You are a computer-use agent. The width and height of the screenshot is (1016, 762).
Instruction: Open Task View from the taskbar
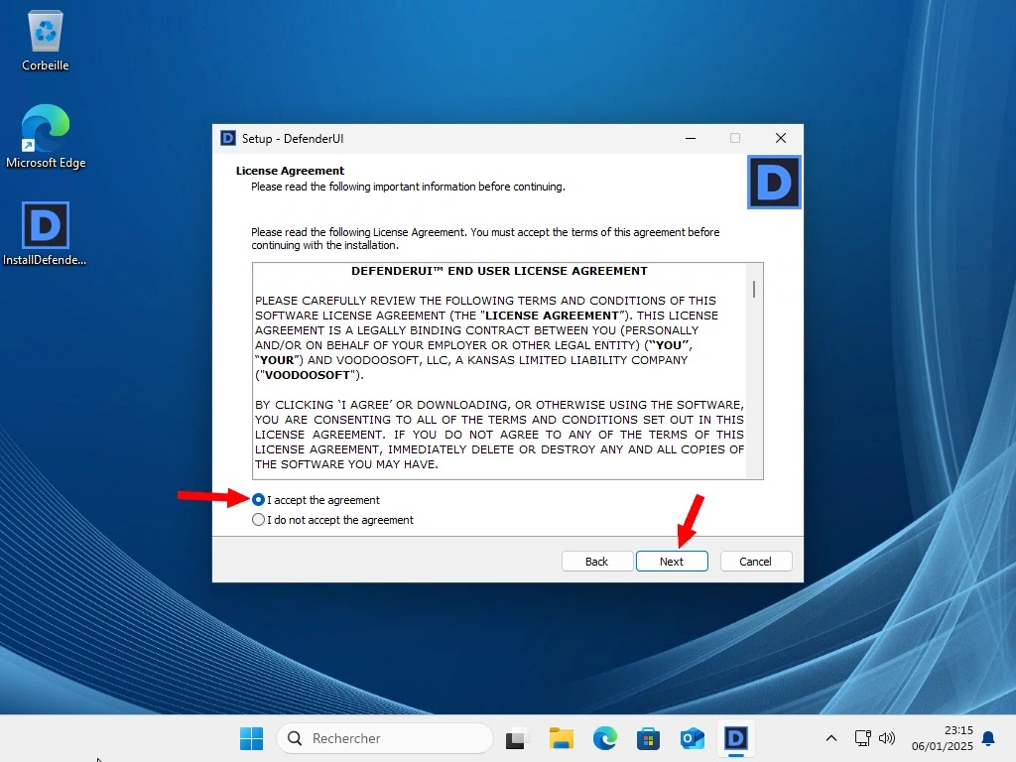click(516, 738)
